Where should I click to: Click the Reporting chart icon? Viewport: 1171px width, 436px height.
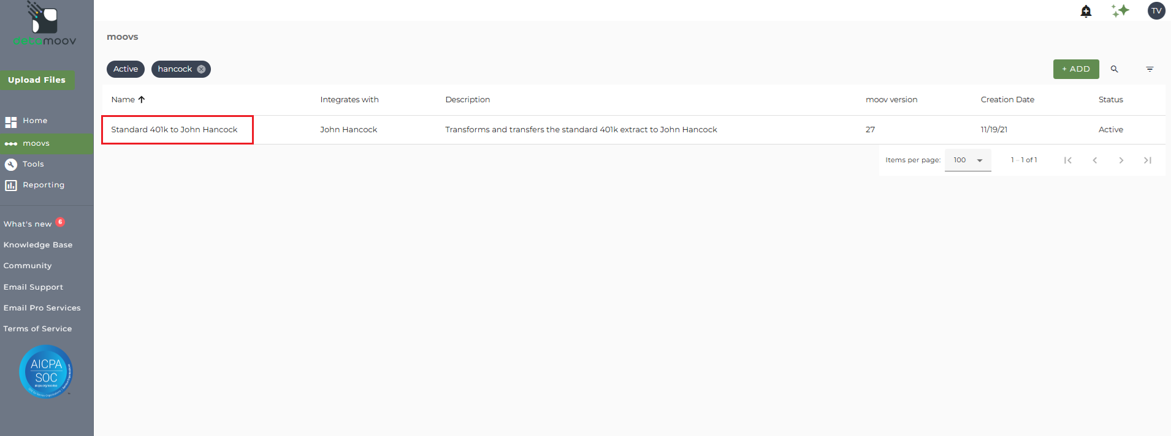pyautogui.click(x=11, y=185)
